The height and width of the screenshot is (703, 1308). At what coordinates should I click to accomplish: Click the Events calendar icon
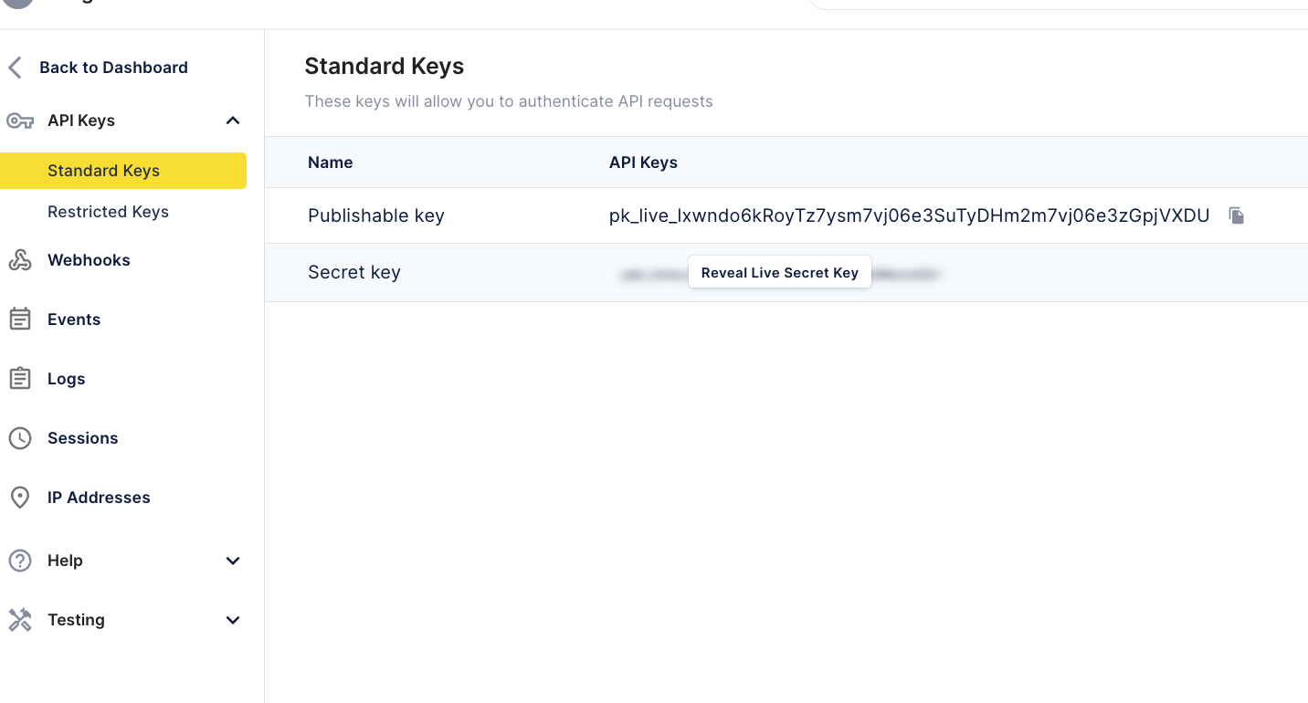pyautogui.click(x=19, y=319)
